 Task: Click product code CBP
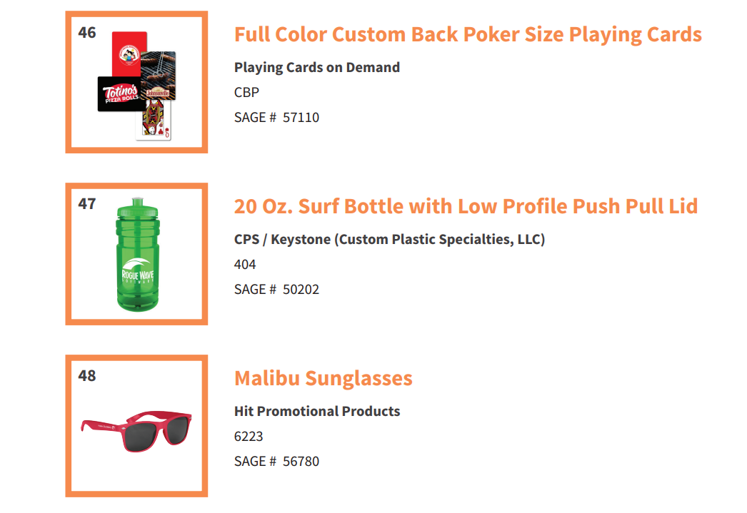pyautogui.click(x=246, y=92)
